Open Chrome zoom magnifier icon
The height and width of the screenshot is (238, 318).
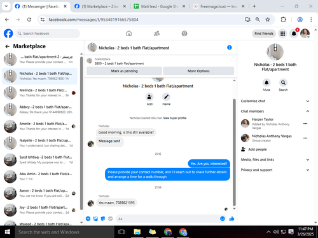(x=258, y=20)
